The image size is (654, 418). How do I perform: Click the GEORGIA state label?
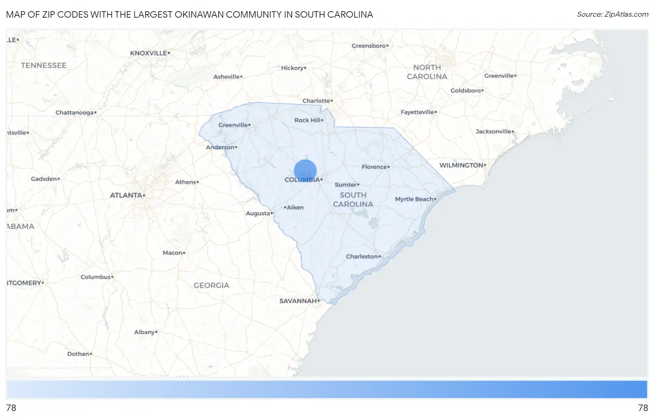coord(212,285)
